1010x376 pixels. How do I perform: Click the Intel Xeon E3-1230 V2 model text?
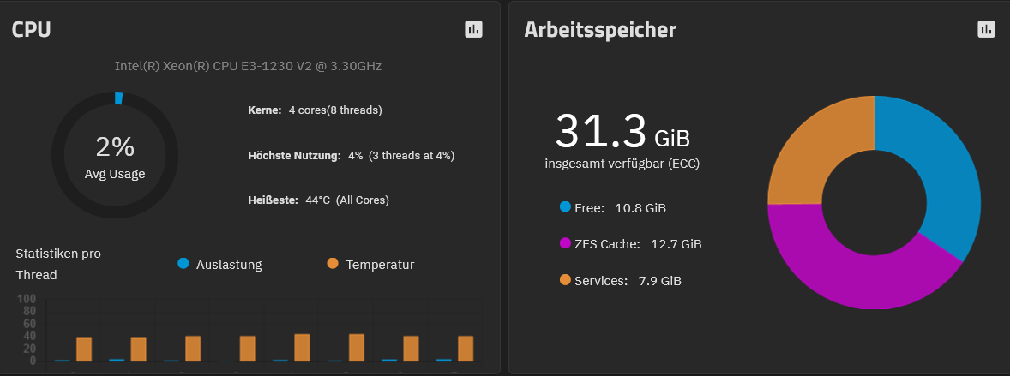pyautogui.click(x=248, y=66)
